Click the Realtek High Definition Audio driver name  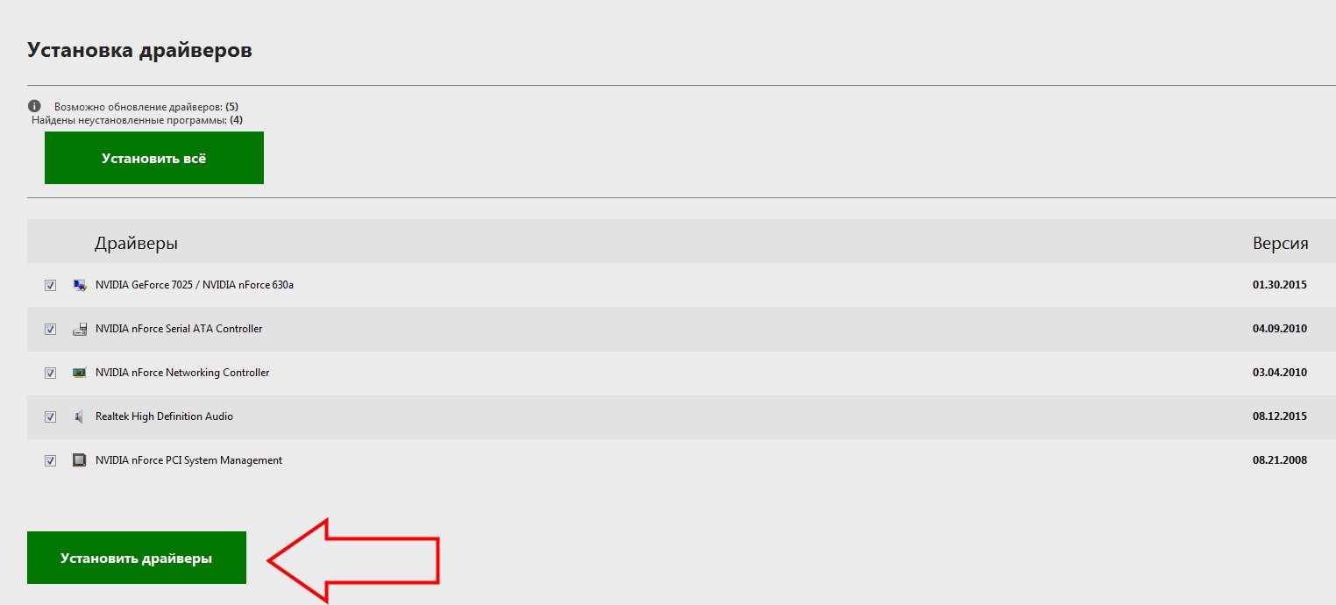(164, 416)
